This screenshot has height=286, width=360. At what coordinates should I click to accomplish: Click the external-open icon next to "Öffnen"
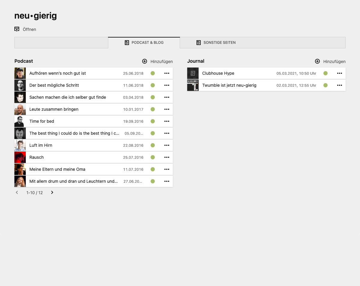(x=17, y=29)
